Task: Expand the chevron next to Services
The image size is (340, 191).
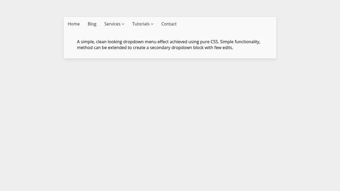Action: click(123, 24)
